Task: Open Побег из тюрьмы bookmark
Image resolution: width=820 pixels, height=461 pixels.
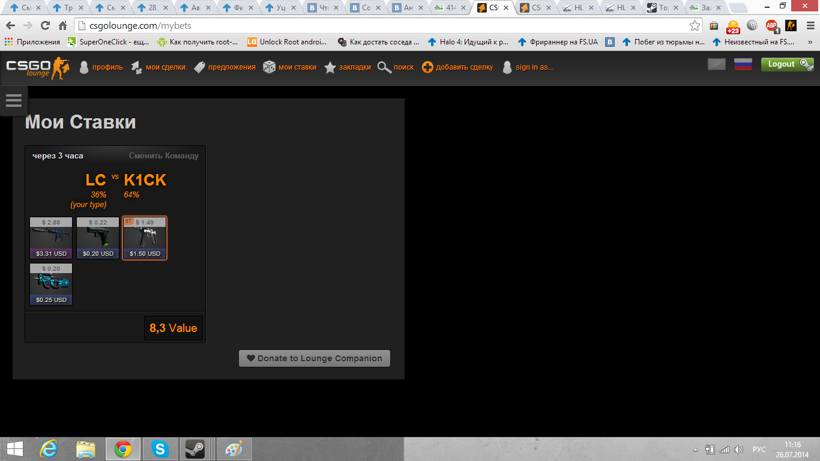Action: pos(663,42)
